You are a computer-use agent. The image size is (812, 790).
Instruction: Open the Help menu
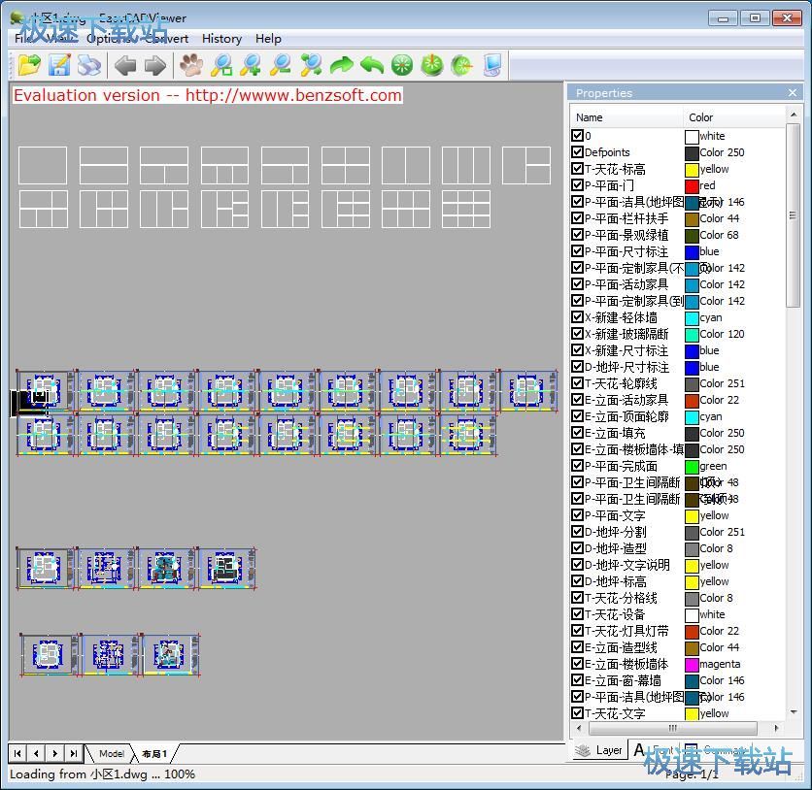pos(268,39)
